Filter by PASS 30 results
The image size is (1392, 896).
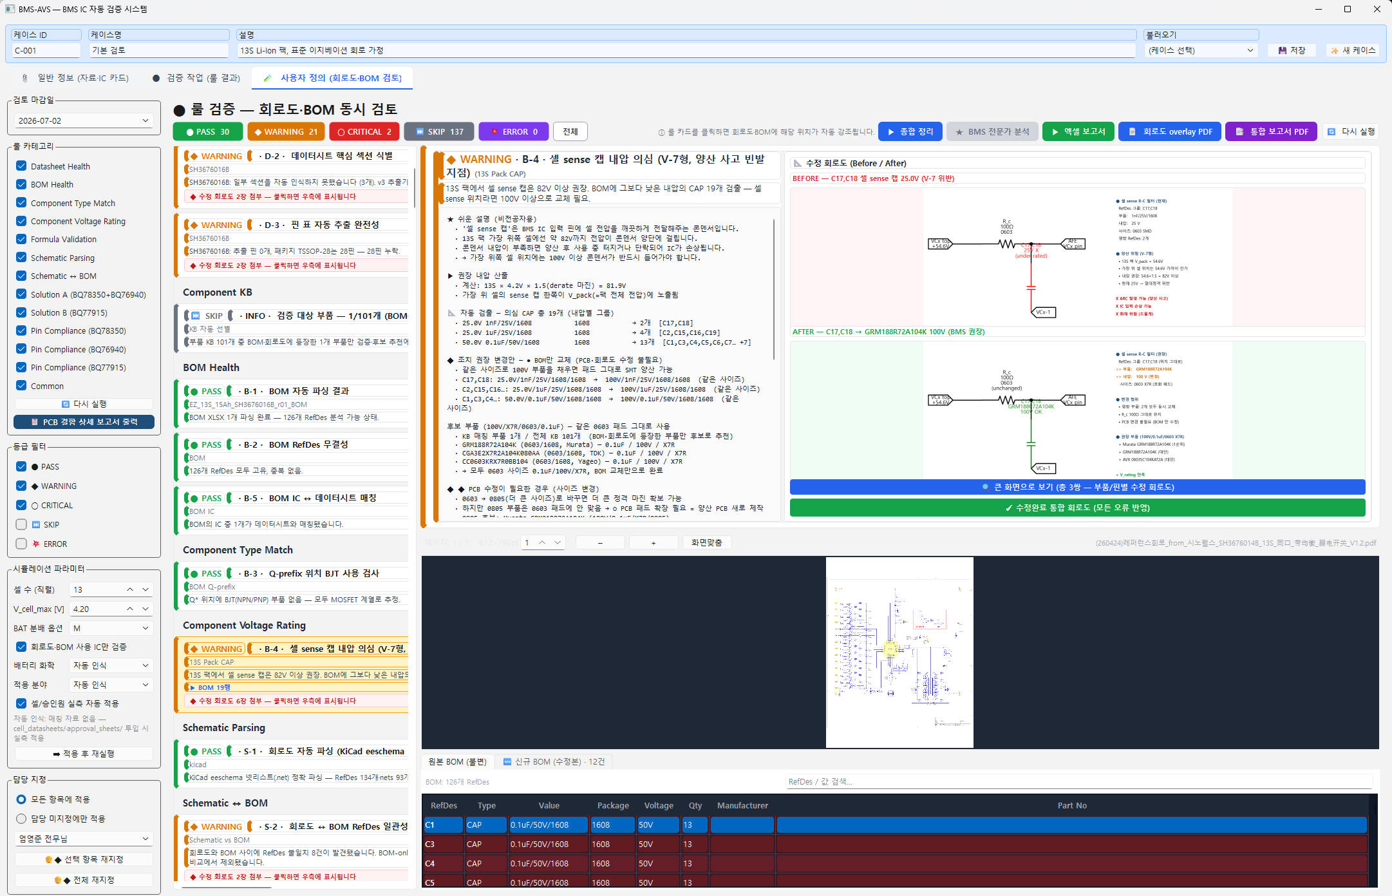208,131
